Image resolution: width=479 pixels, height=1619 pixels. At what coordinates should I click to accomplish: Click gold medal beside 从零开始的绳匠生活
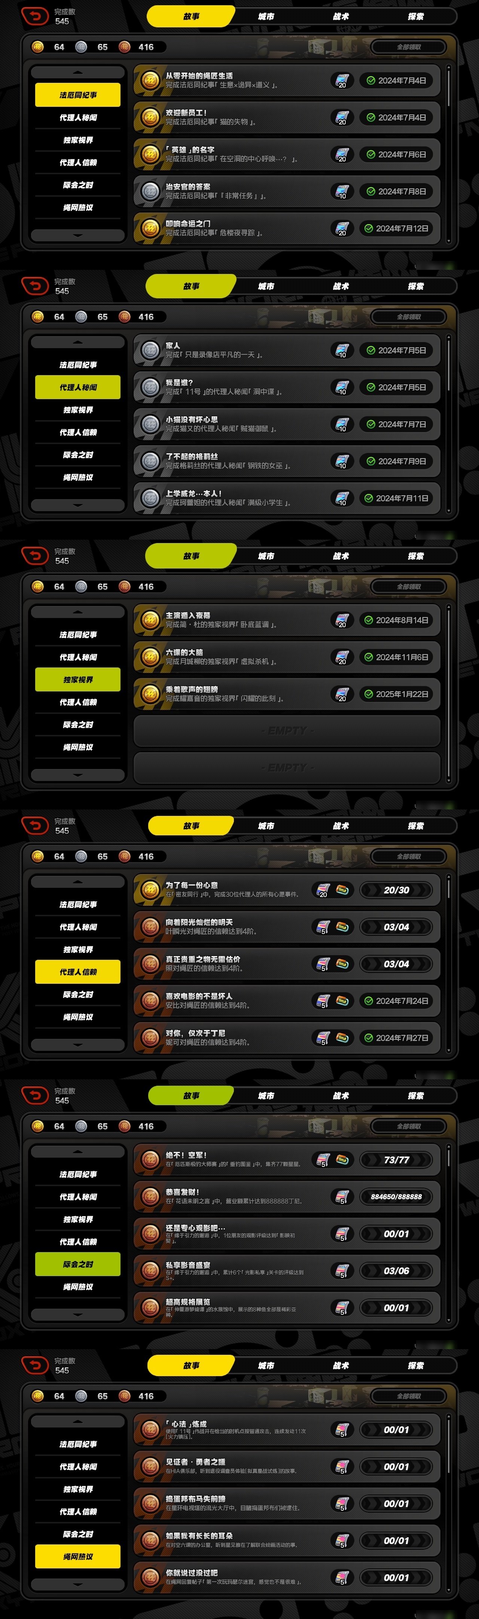tap(150, 81)
